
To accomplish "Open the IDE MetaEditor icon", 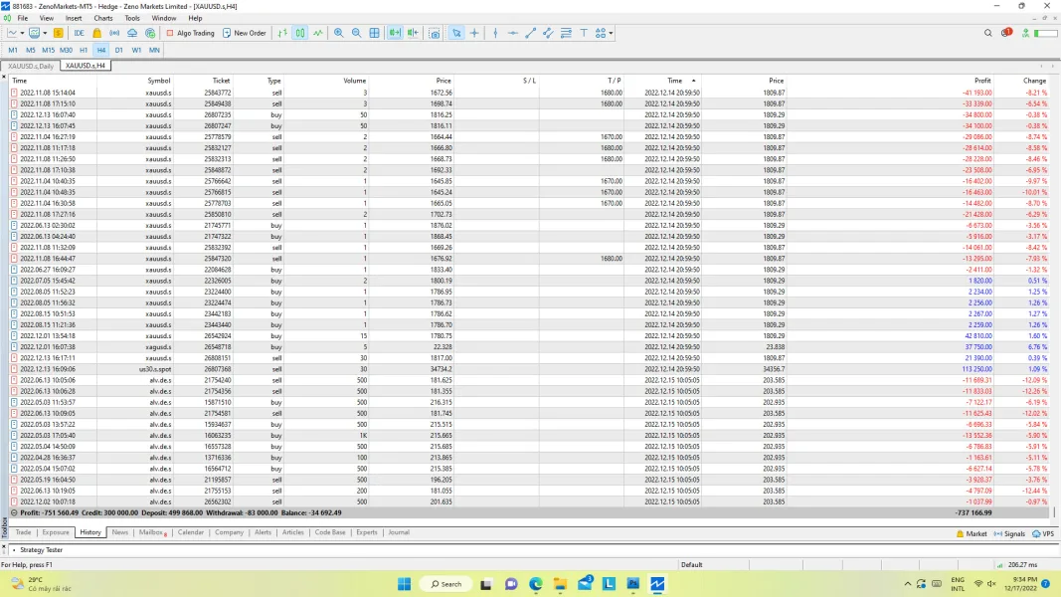I will [x=79, y=33].
